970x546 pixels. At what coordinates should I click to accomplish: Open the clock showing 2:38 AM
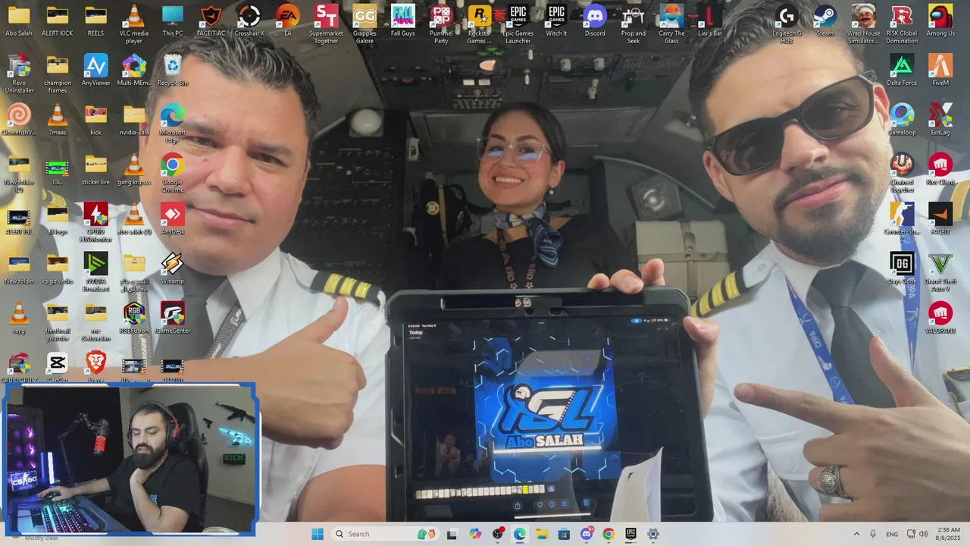tap(947, 534)
